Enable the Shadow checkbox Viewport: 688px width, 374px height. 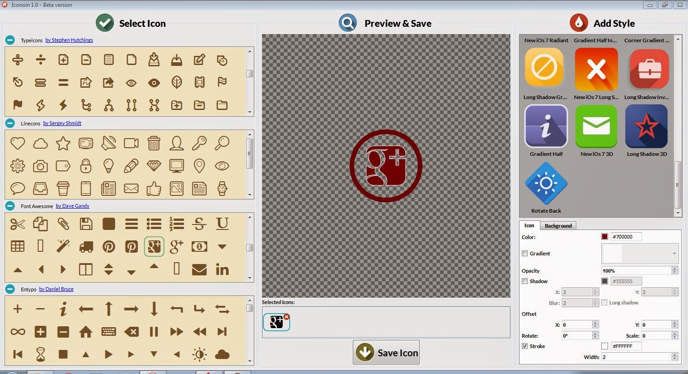point(525,281)
